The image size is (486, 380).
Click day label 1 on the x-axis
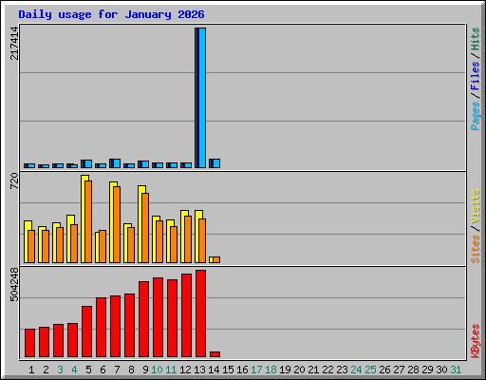[31, 370]
